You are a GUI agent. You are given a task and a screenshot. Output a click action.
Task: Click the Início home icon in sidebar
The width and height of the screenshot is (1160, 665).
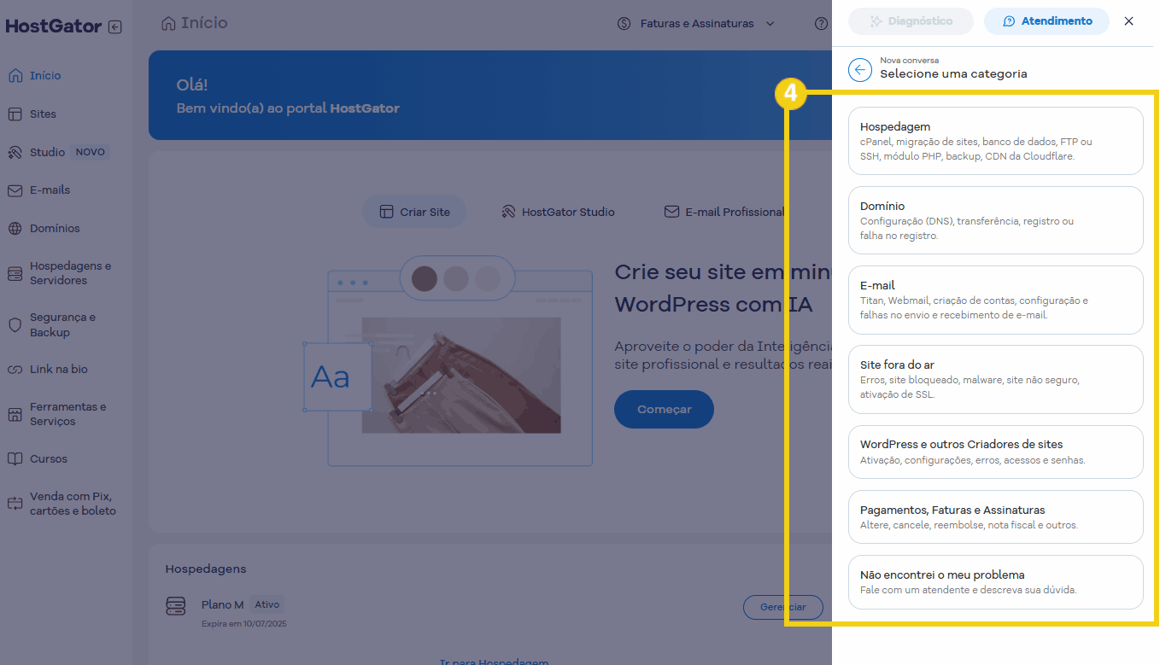tap(15, 75)
